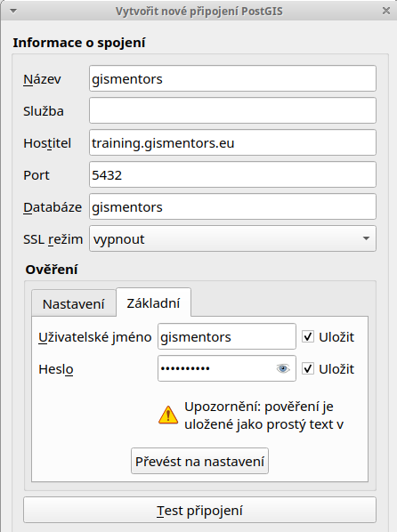Focus the Hostitel field with training.gismentors.eu
397x532 pixels.
click(232, 142)
